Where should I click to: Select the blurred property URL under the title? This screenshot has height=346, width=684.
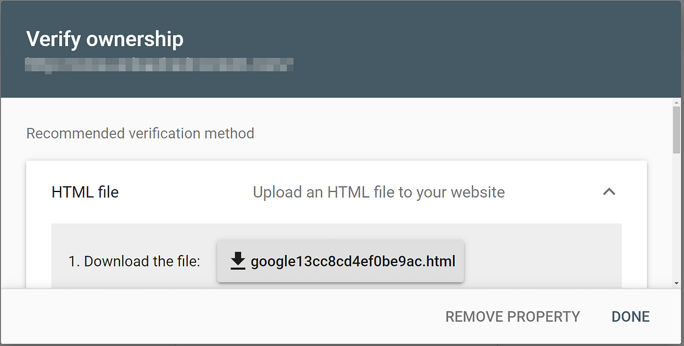pos(159,65)
